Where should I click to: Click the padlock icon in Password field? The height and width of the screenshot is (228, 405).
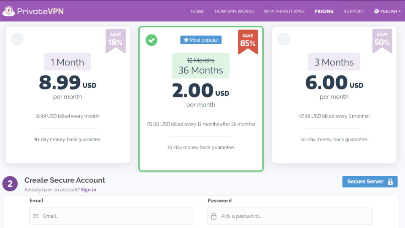point(214,216)
